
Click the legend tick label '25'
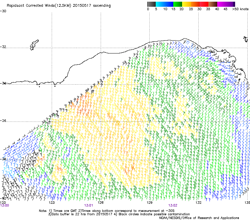coord(191,9)
